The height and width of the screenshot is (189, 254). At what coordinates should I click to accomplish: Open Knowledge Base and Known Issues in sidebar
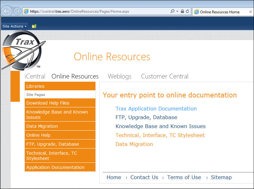60,114
